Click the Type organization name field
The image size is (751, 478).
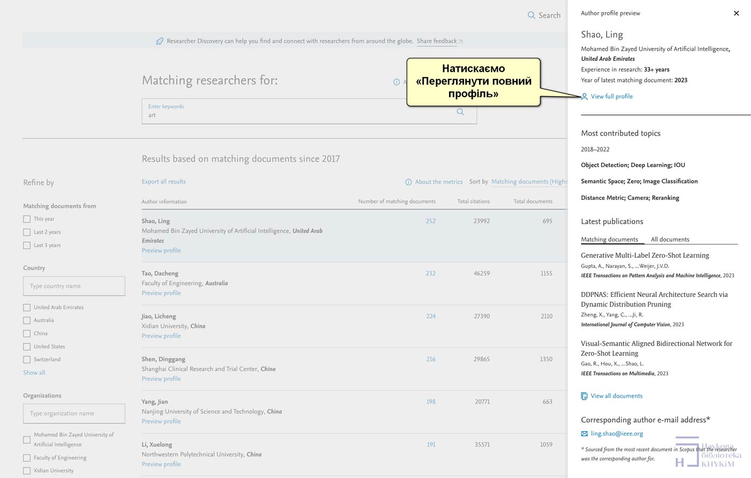(74, 414)
